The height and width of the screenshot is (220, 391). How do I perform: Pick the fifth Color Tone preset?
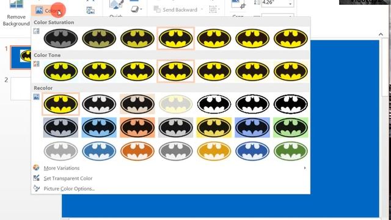tap(214, 71)
